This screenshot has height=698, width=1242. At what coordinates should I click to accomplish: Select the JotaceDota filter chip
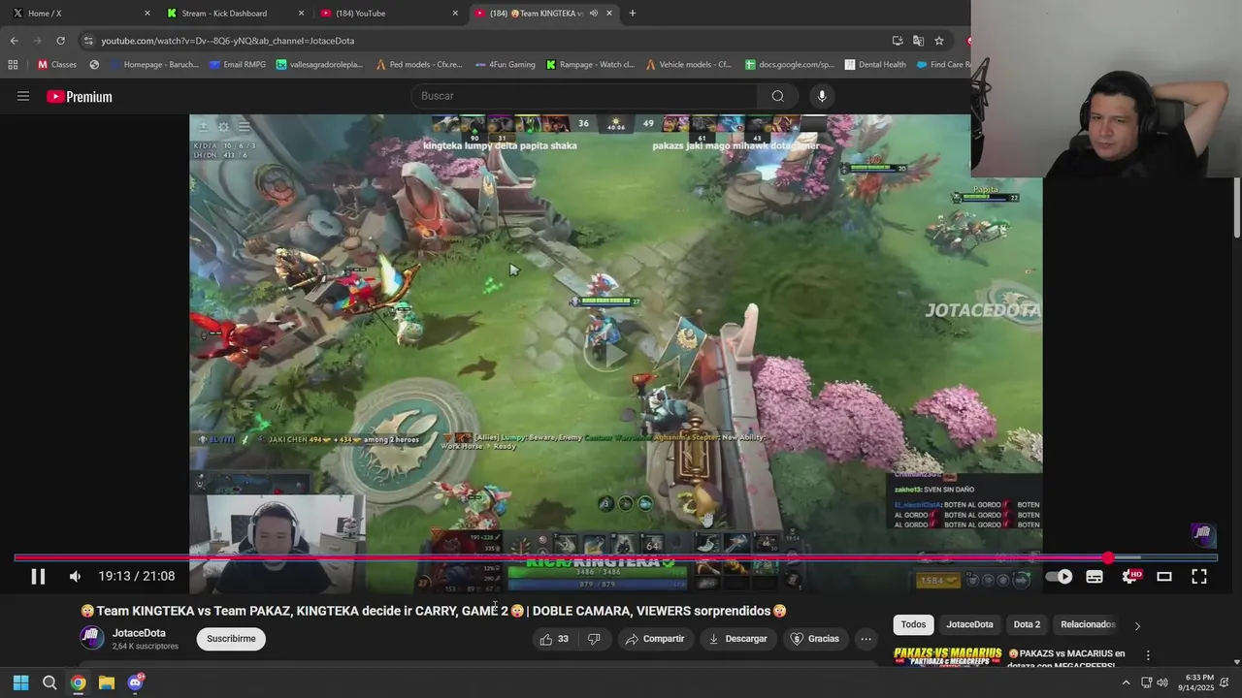[x=969, y=624]
